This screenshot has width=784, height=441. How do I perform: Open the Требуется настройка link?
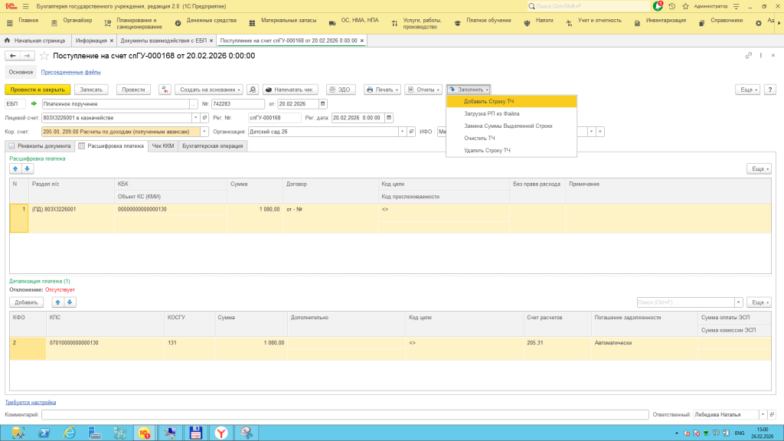pos(31,402)
